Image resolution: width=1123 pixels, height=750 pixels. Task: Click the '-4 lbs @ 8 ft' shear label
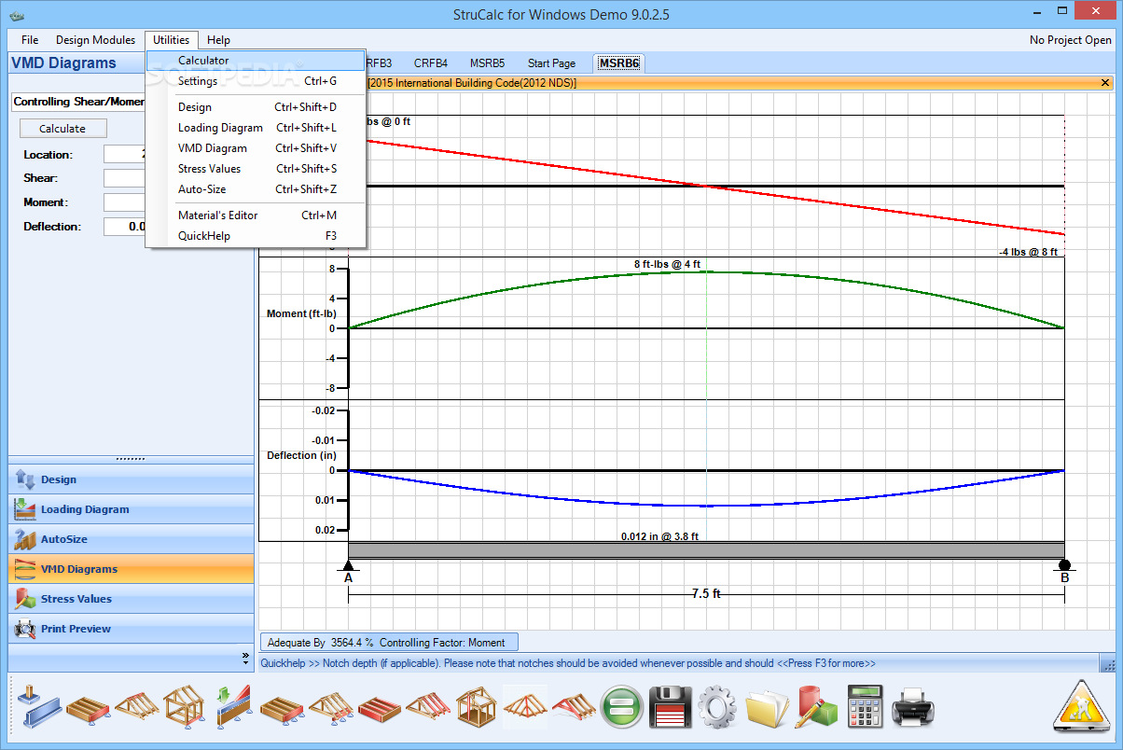tap(1029, 252)
